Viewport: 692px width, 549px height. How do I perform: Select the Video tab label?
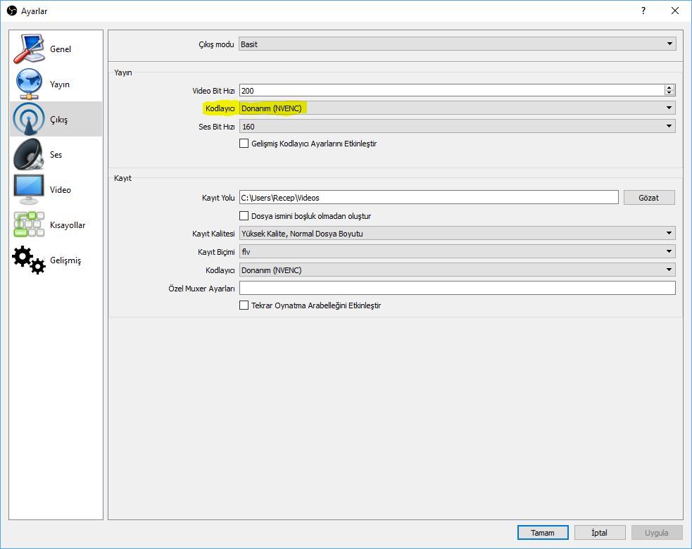[x=60, y=190]
